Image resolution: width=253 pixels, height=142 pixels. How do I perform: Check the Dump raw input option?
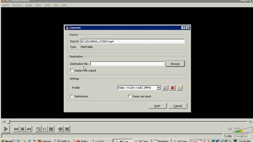[x=130, y=96]
